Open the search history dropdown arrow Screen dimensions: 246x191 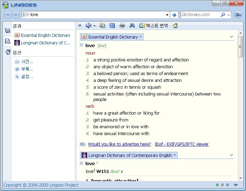(167, 15)
